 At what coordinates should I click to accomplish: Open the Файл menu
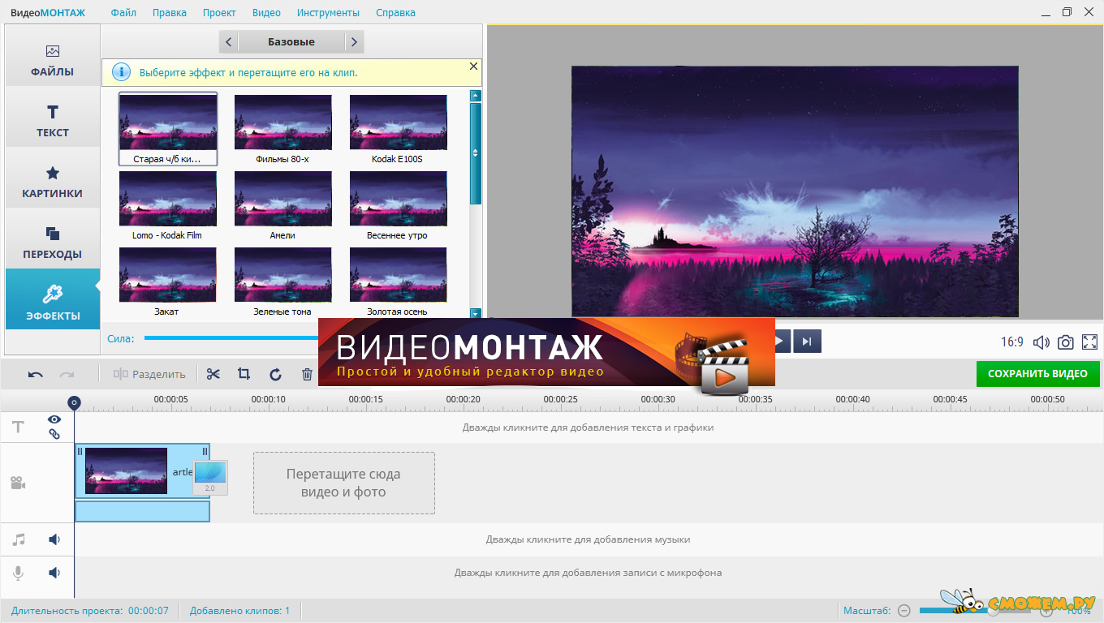click(123, 13)
